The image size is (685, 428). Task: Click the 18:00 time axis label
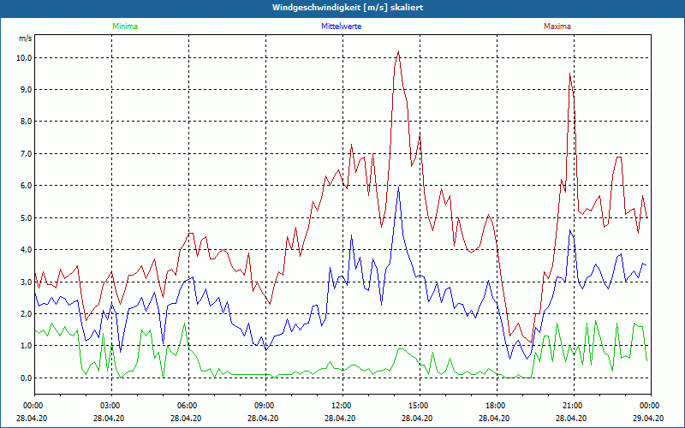tap(497, 406)
